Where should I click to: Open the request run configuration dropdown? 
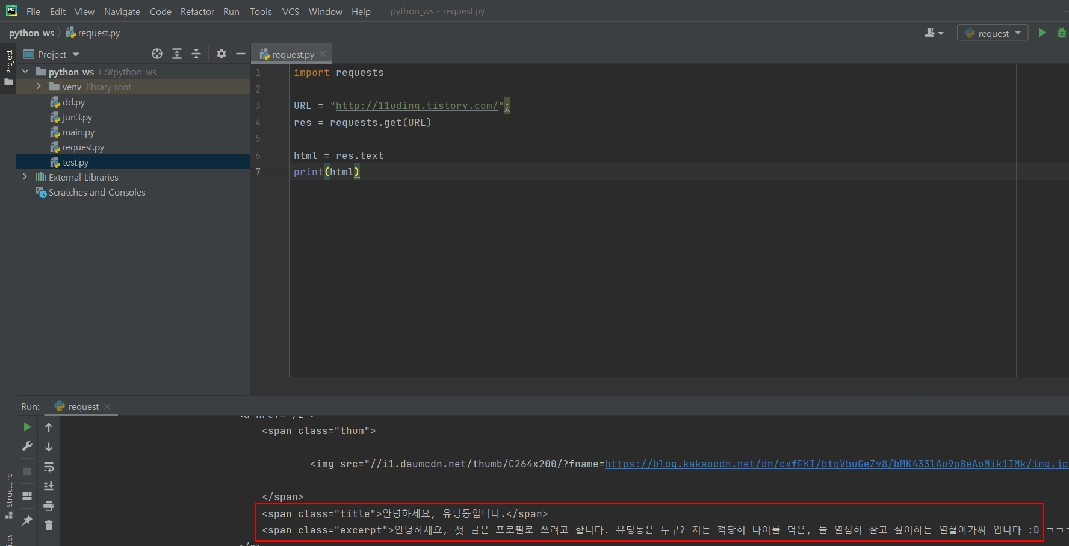993,33
